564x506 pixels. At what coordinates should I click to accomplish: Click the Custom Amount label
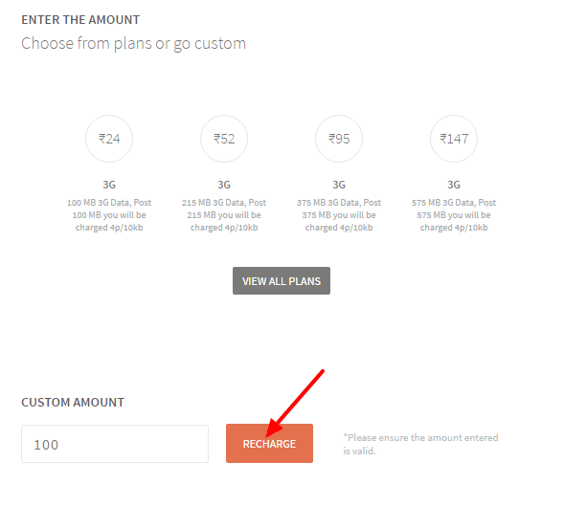tap(73, 402)
